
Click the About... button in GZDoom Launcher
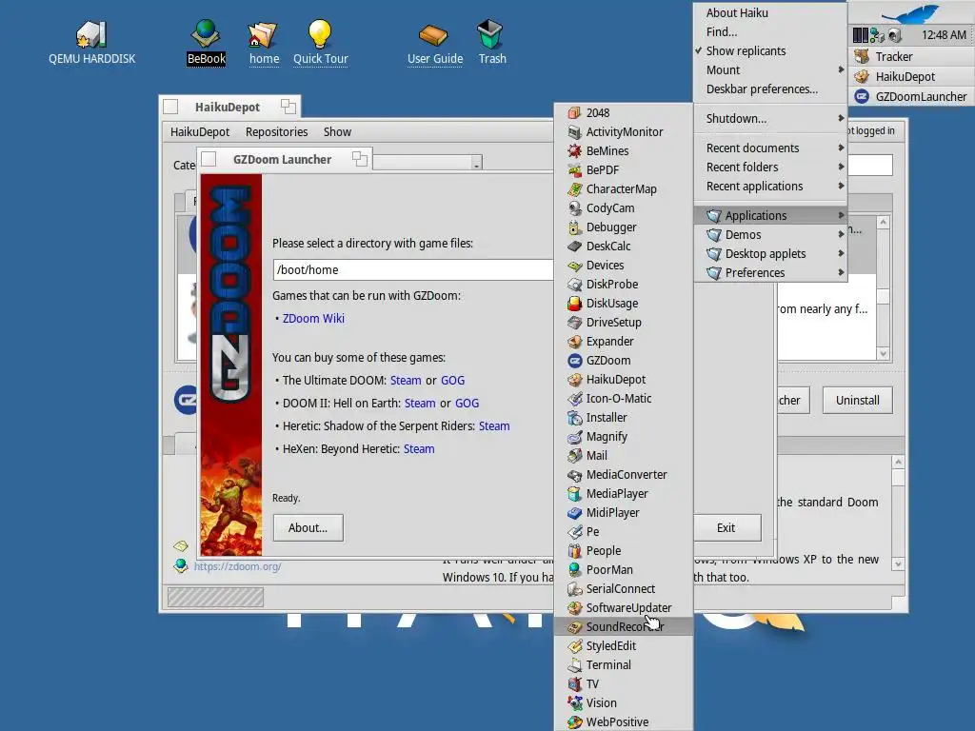pos(308,527)
